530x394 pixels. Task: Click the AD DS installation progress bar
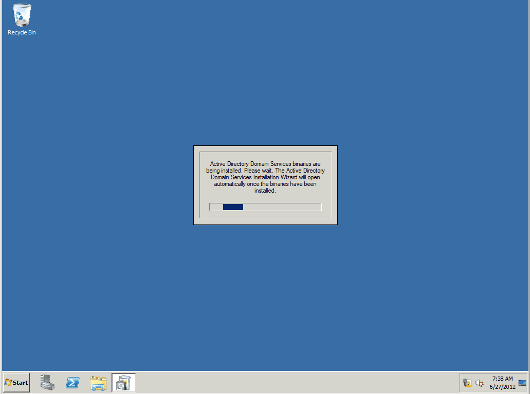tap(265, 207)
